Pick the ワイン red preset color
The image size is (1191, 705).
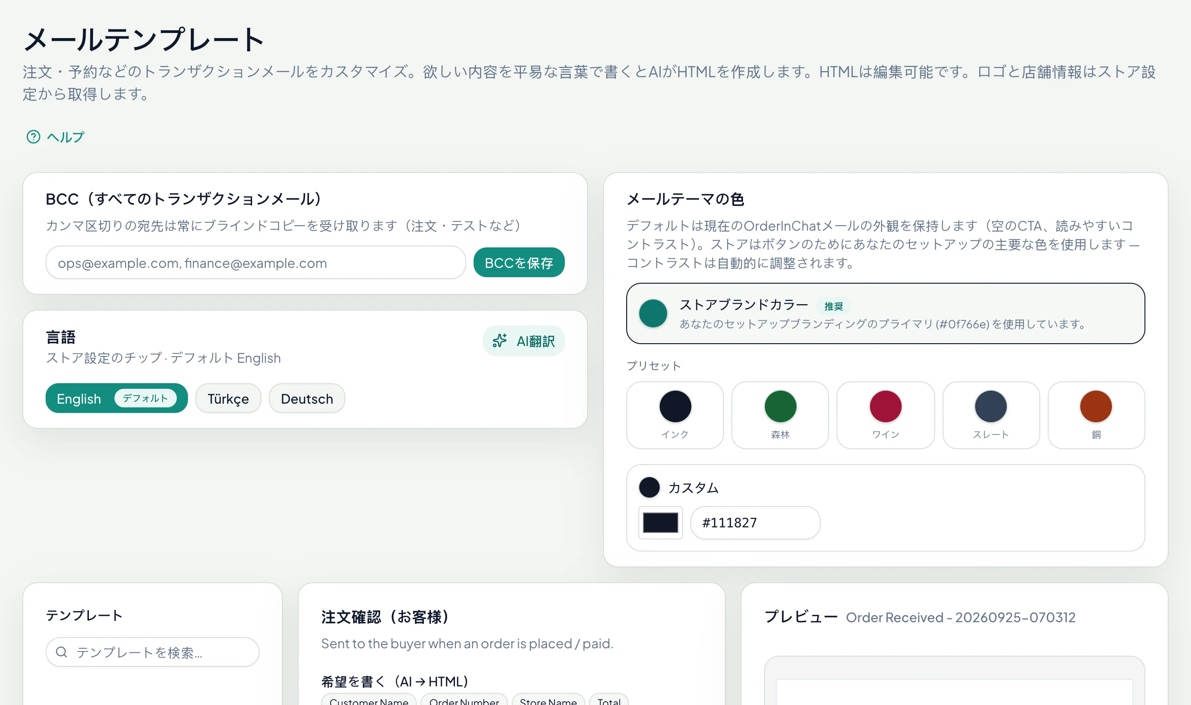[885, 415]
